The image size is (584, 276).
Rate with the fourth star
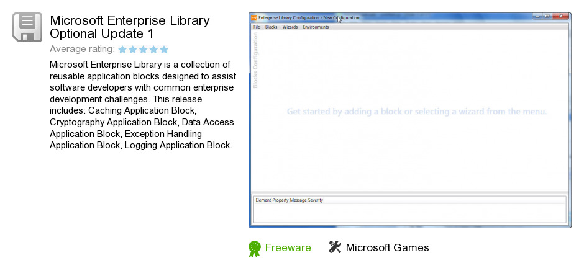[153, 50]
